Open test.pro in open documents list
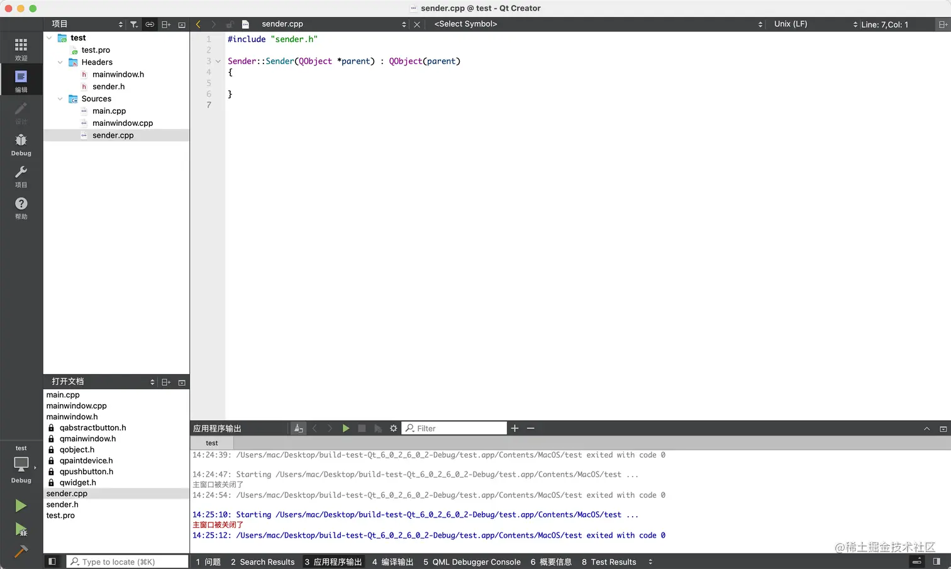The image size is (951, 569). (x=60, y=516)
